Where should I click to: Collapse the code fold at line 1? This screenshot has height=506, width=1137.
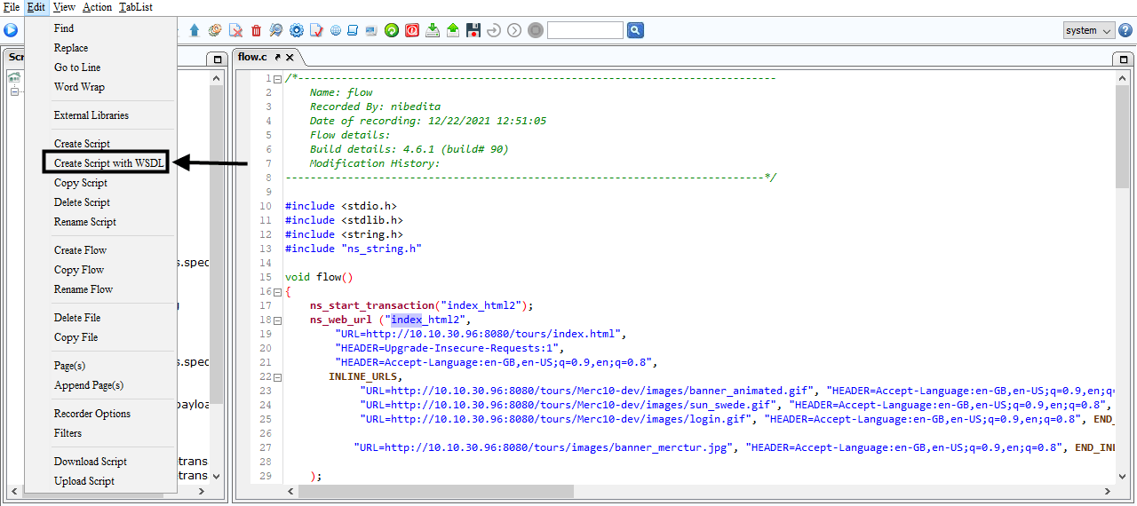(278, 78)
